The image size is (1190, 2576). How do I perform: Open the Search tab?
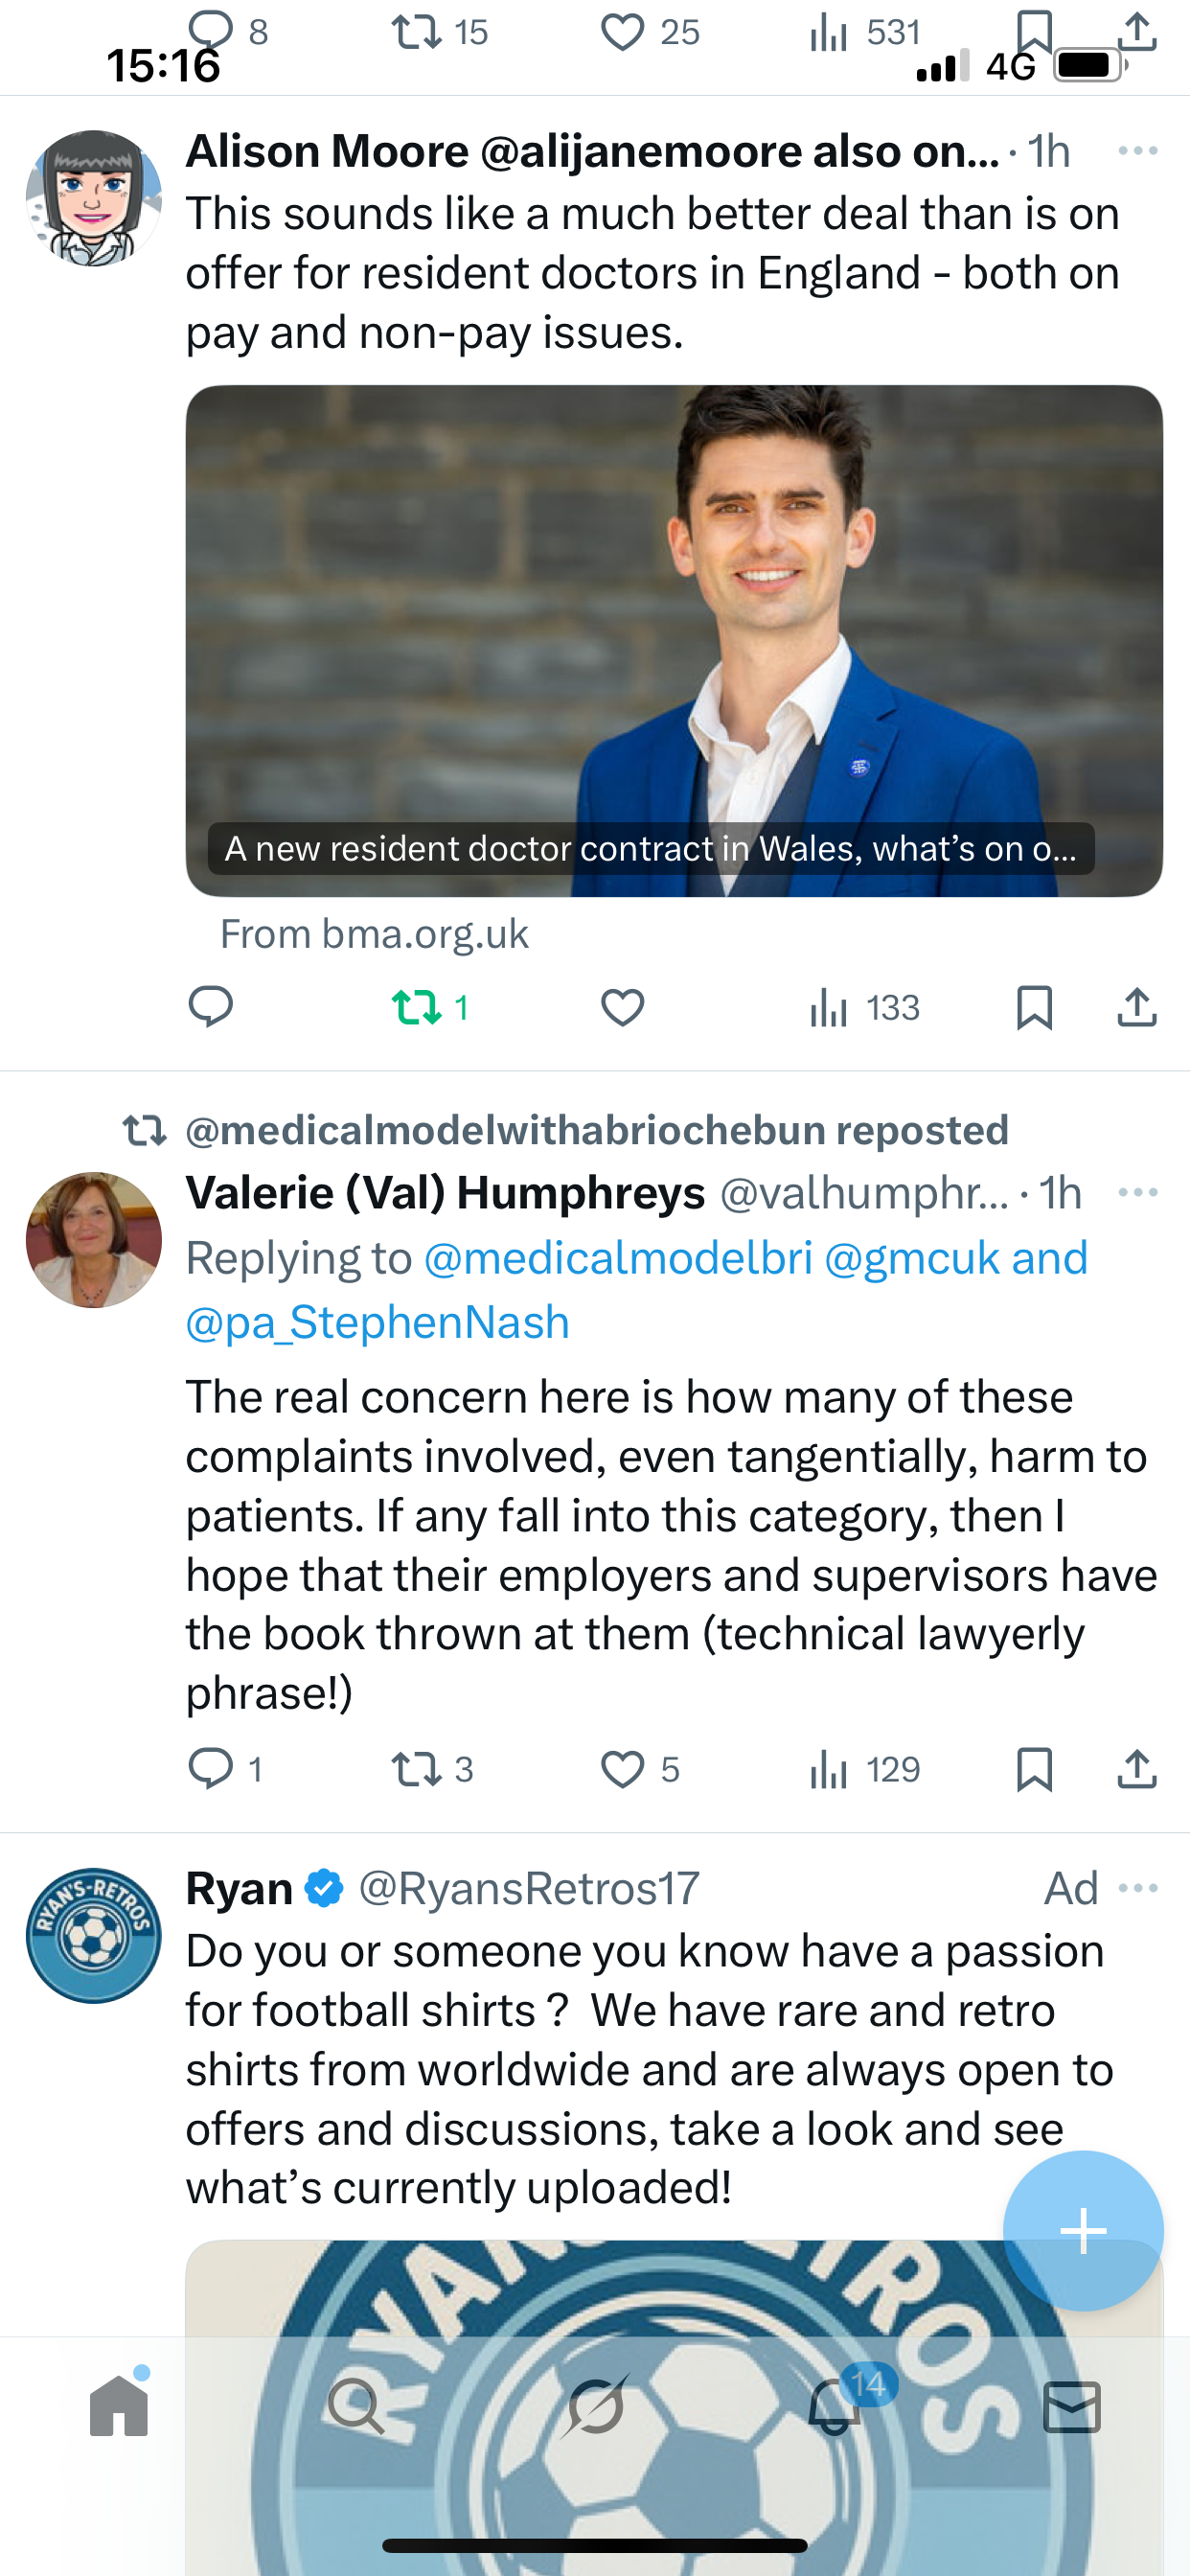356,2406
